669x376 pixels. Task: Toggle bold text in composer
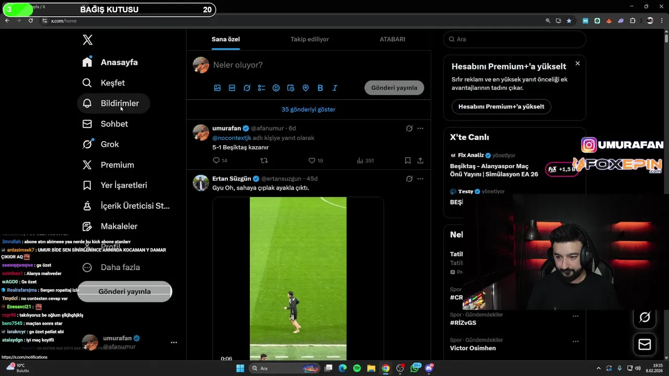(x=320, y=88)
